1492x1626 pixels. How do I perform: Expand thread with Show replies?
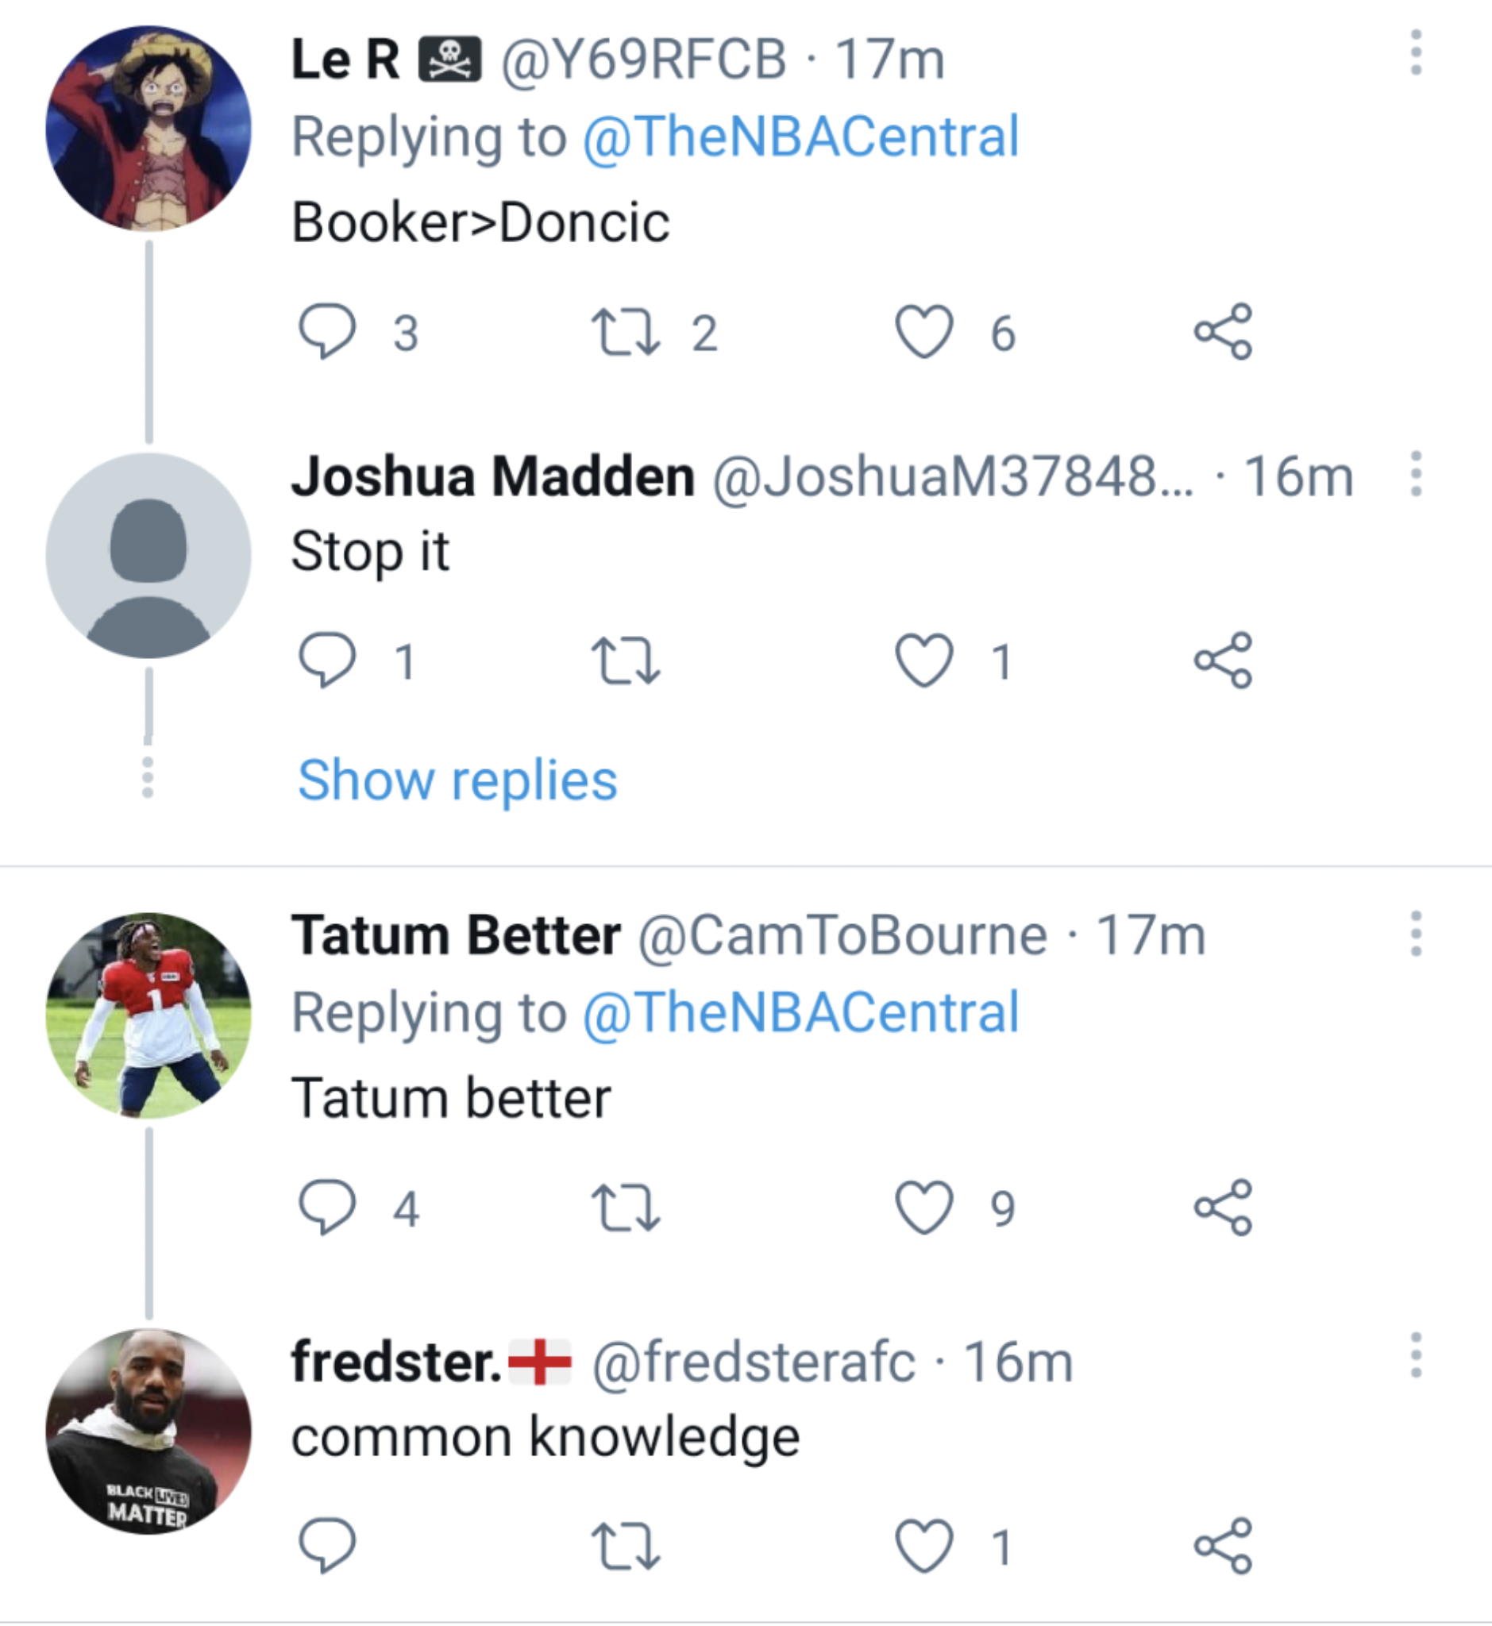(x=457, y=780)
